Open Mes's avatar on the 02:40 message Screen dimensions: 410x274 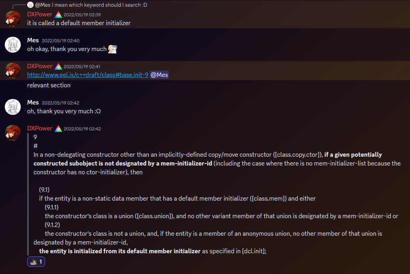coord(13,45)
